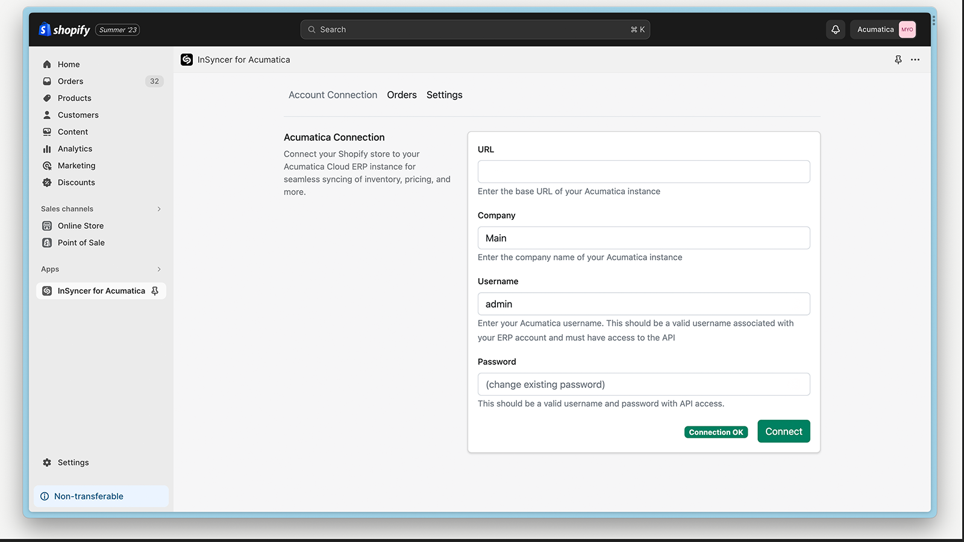
Task: Open Customers page link in sidebar
Action: click(78, 115)
